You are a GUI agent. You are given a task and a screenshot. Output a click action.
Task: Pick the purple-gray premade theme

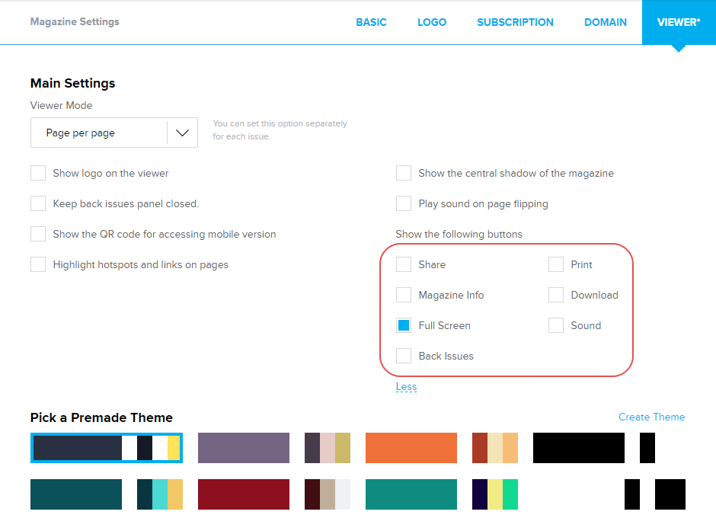[244, 448]
